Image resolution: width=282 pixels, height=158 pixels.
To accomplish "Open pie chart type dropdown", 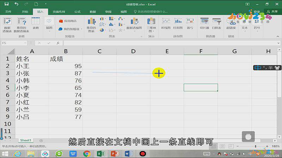I will coord(103,30).
